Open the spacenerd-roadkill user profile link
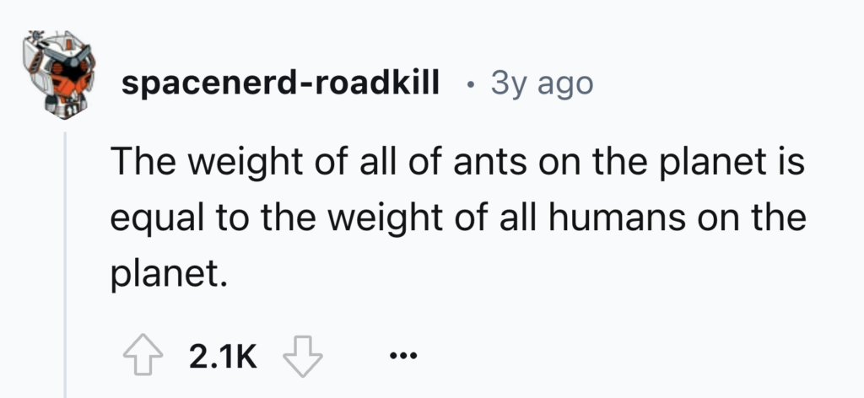Viewport: 864px width, 398px height. pos(280,83)
